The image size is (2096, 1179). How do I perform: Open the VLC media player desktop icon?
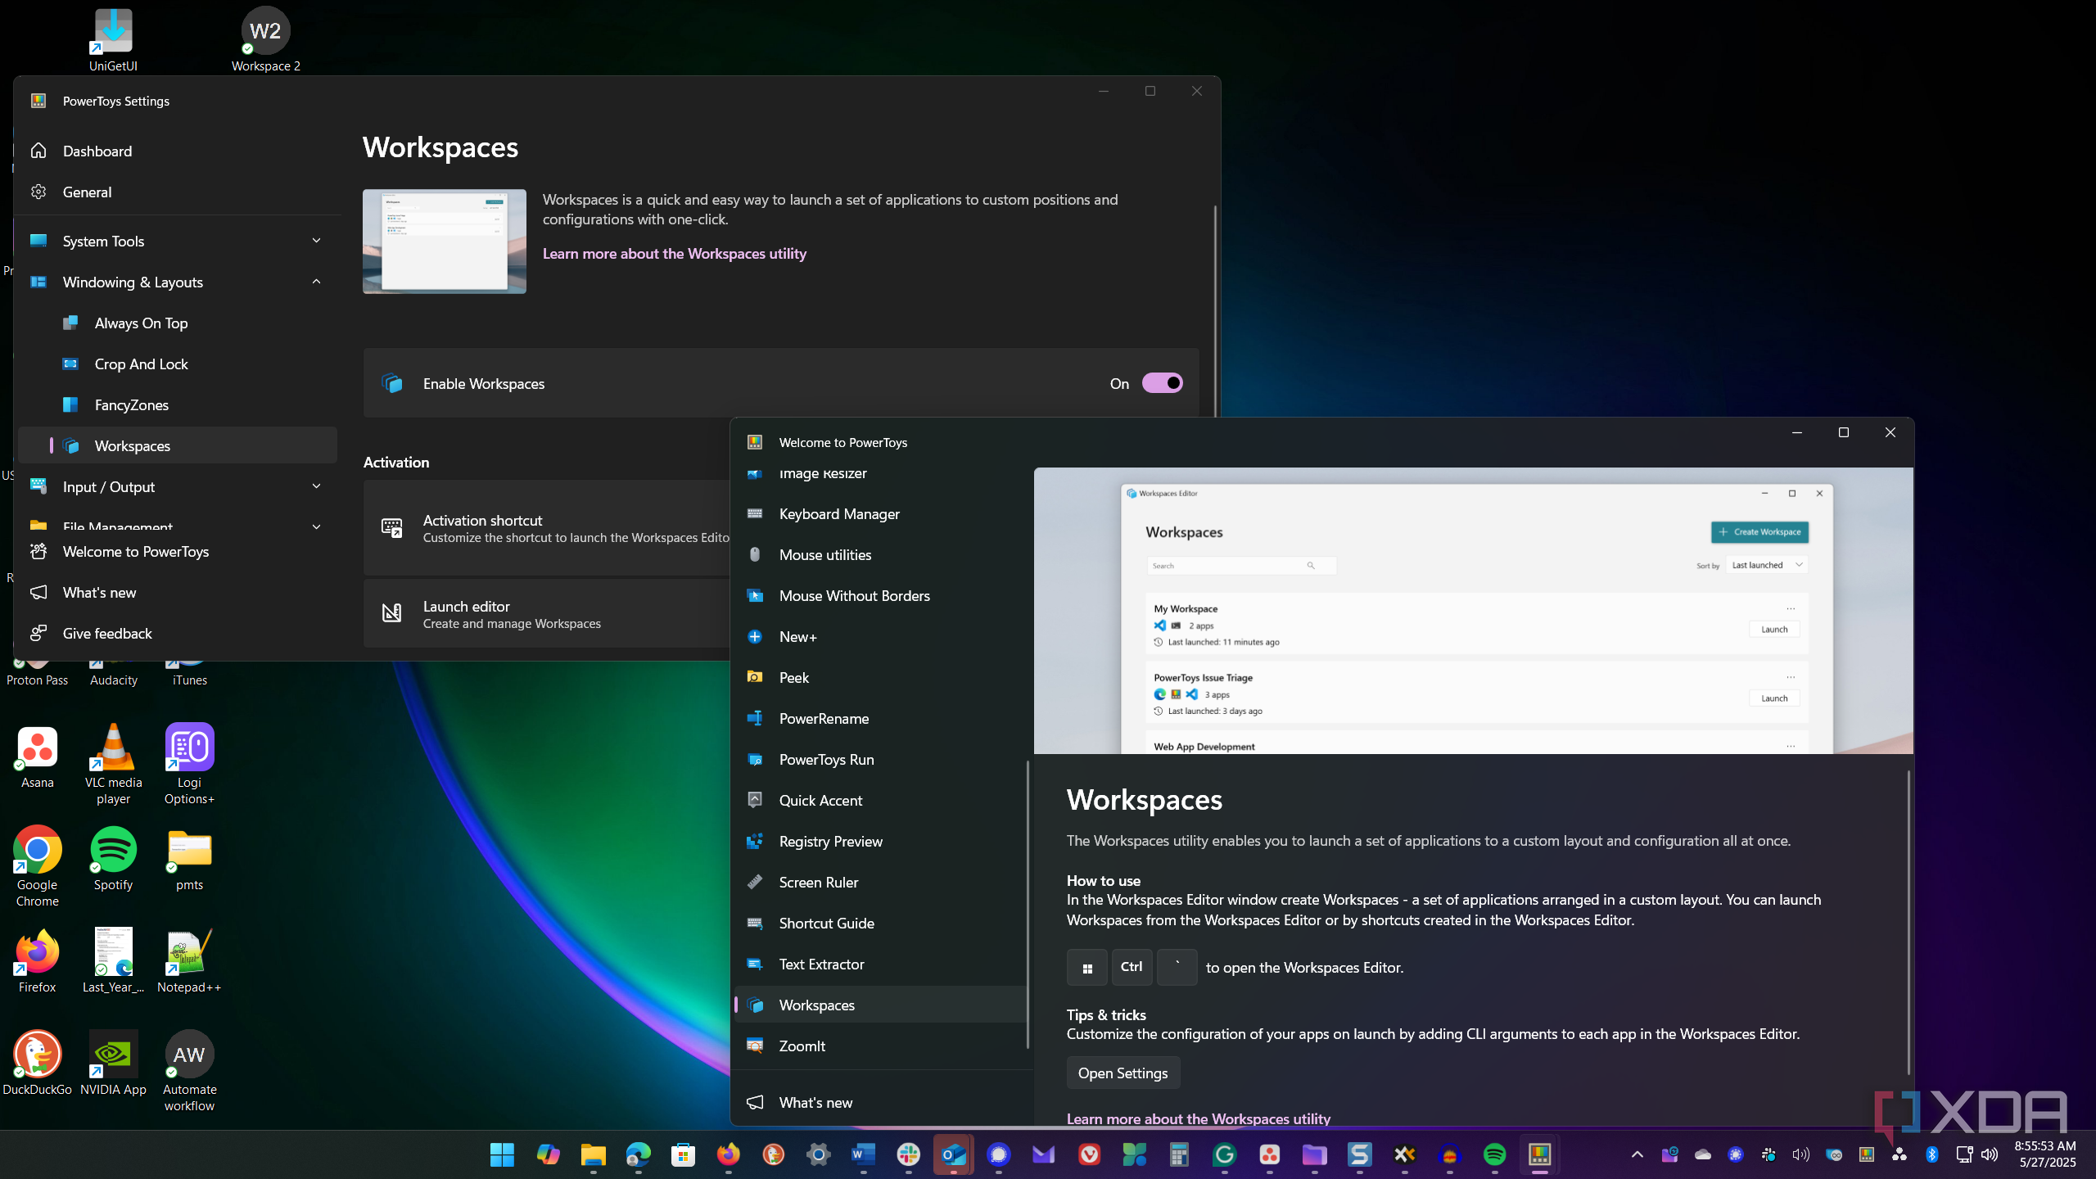click(x=113, y=764)
